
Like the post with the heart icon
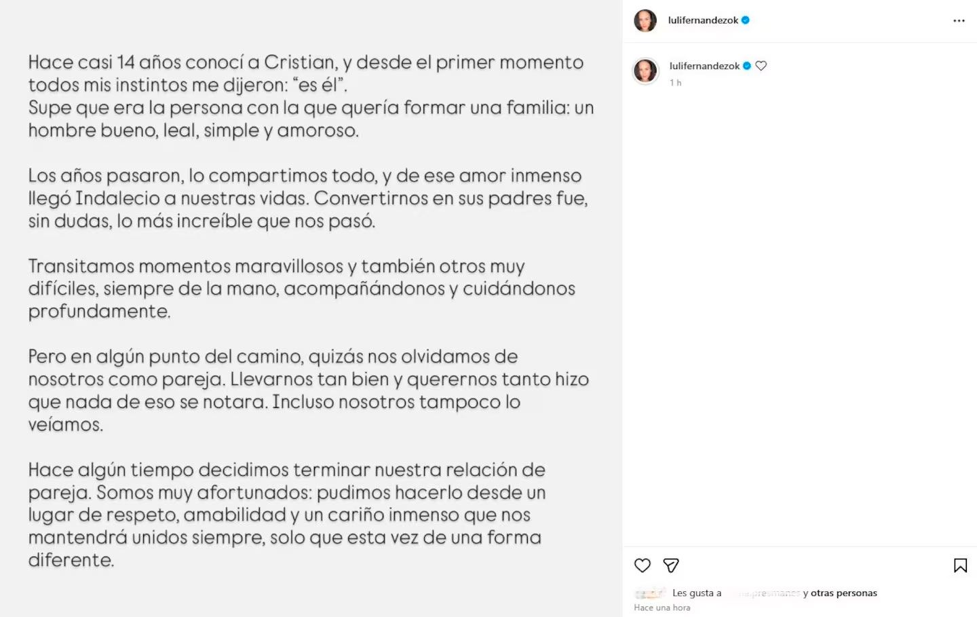tap(642, 565)
